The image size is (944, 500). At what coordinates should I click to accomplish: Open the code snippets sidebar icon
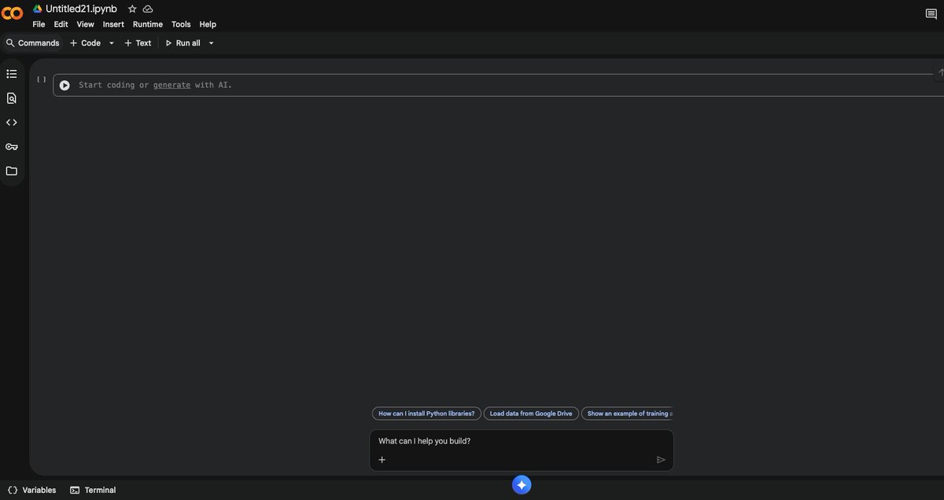point(12,123)
